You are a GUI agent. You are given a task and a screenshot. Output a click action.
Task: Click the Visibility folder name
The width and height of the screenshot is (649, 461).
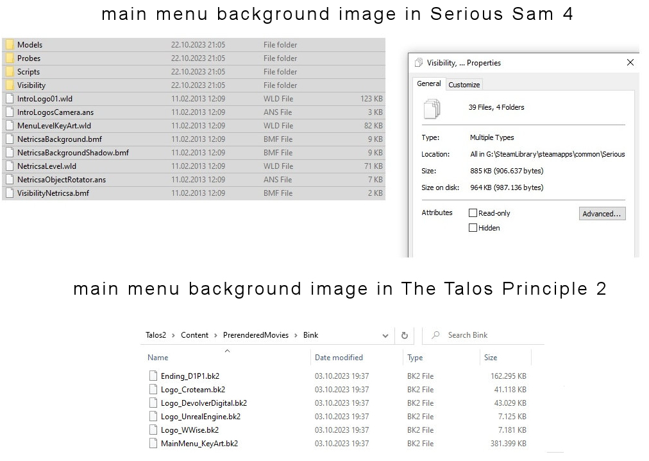tap(31, 85)
